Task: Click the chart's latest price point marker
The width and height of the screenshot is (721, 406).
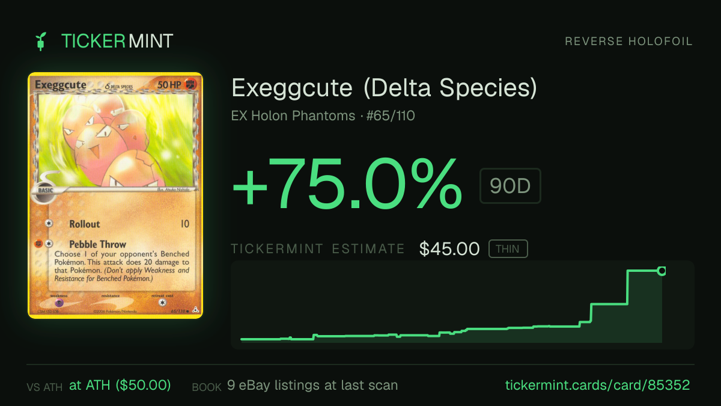Action: pyautogui.click(x=662, y=271)
